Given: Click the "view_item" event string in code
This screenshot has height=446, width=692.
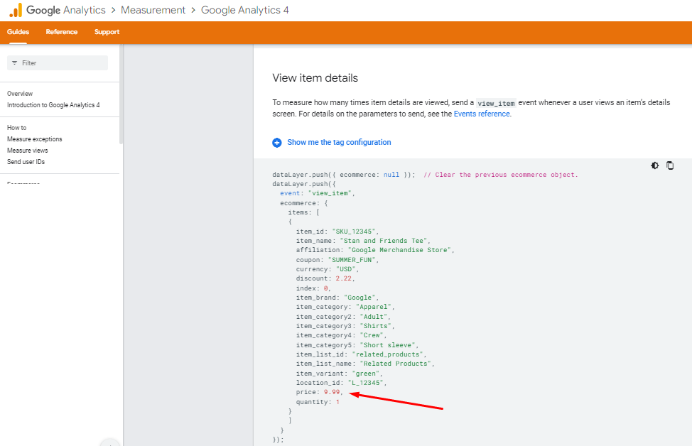Looking at the screenshot, I should 330,193.
